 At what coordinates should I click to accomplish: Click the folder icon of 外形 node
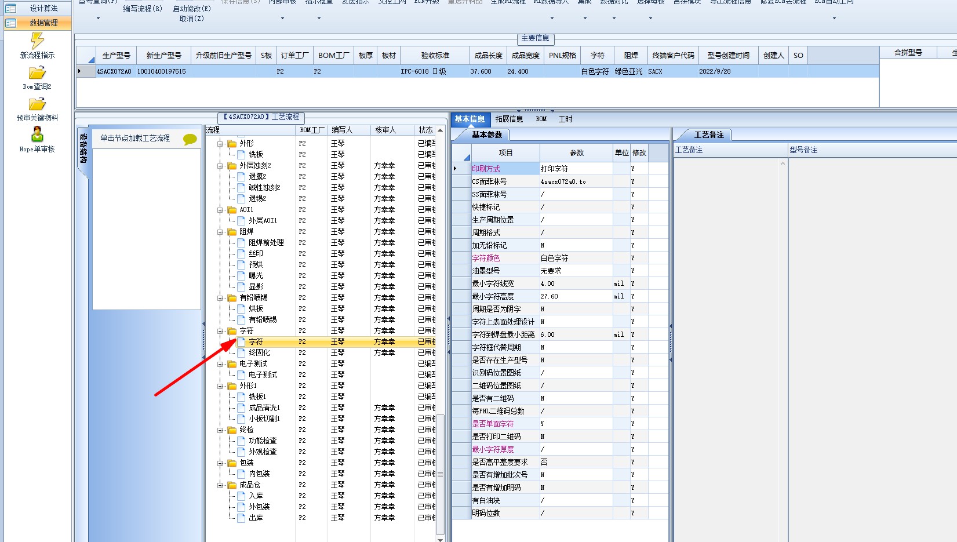point(232,143)
